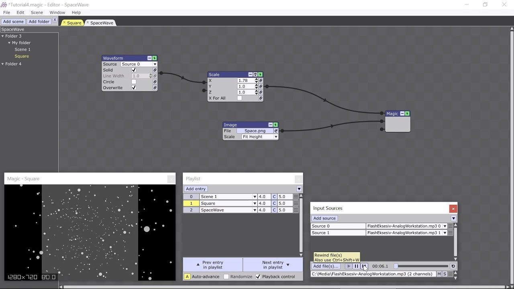Open the SpaceWave playlist entry dropdown

coord(255,210)
